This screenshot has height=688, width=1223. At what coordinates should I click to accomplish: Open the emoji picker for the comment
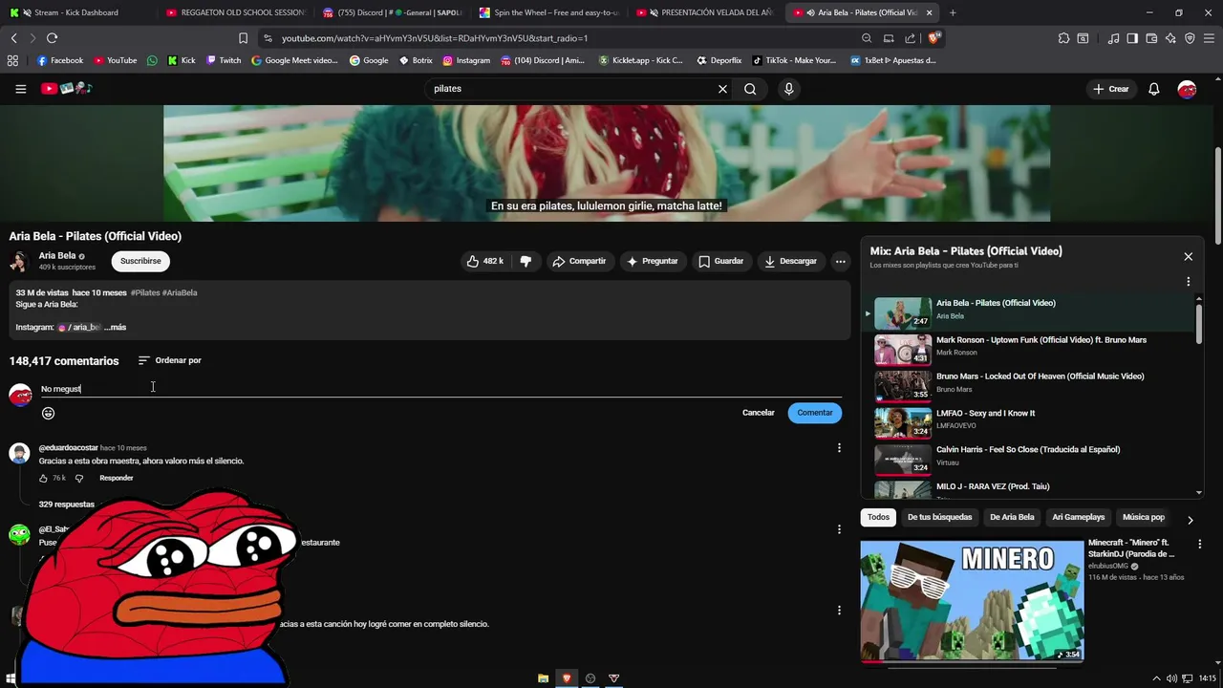pos(48,413)
